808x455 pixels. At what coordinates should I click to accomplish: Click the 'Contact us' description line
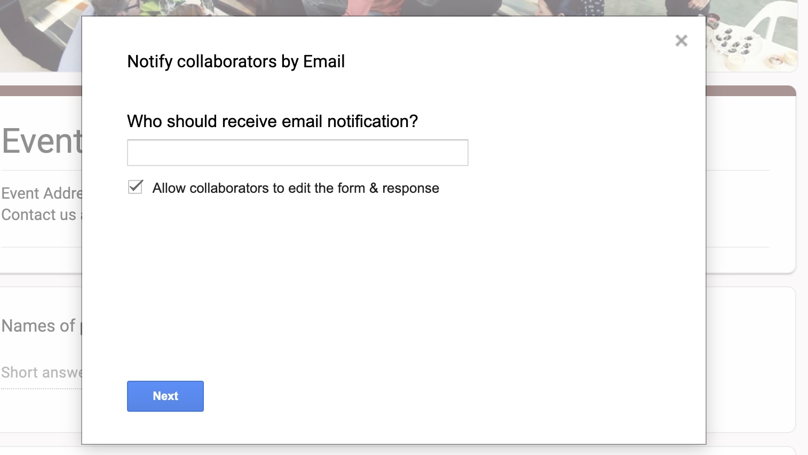coord(39,215)
